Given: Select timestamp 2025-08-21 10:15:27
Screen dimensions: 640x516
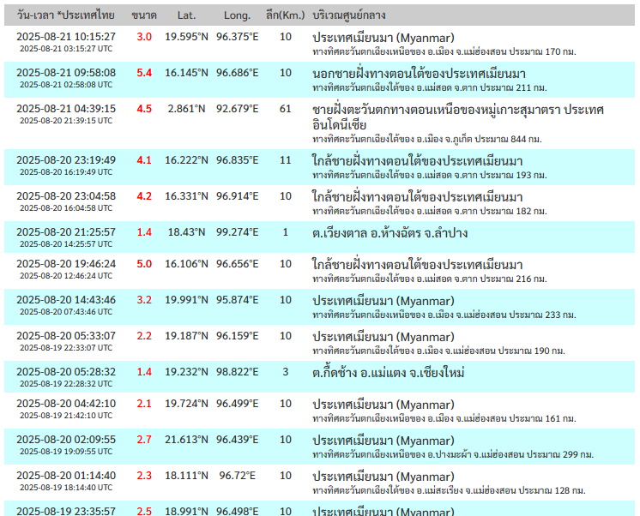Looking at the screenshot, I should pos(66,37).
